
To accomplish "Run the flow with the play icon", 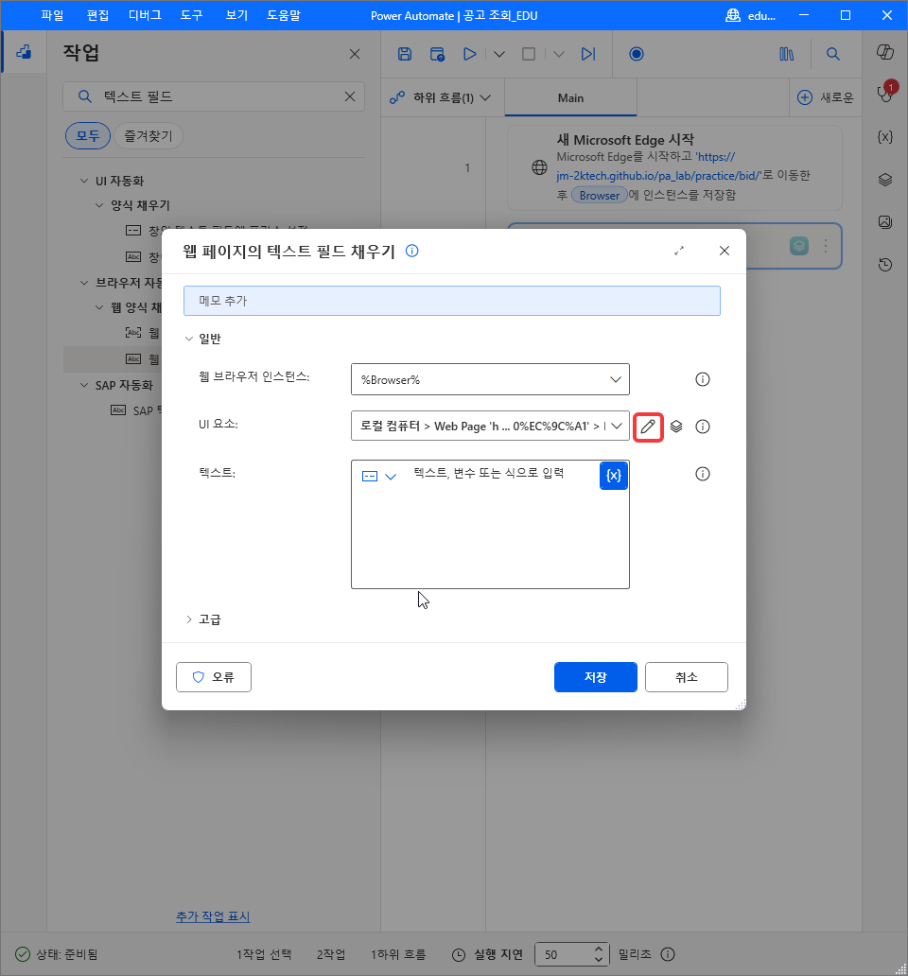I will 470,54.
